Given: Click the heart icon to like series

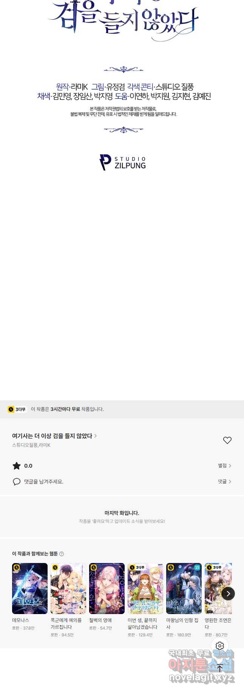Looking at the screenshot, I should (227, 440).
